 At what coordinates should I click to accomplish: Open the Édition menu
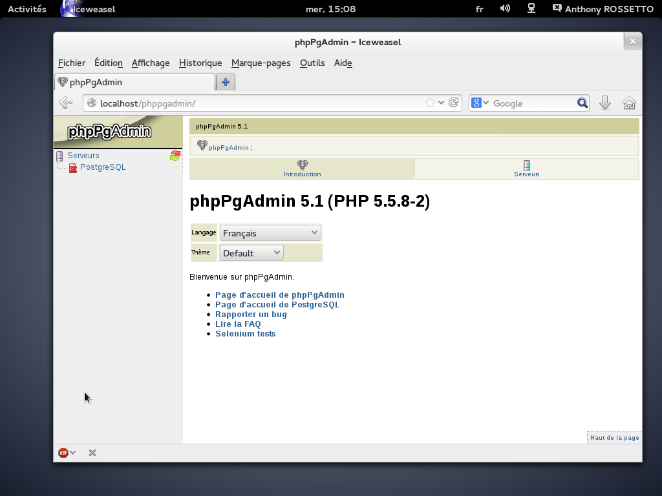click(109, 63)
